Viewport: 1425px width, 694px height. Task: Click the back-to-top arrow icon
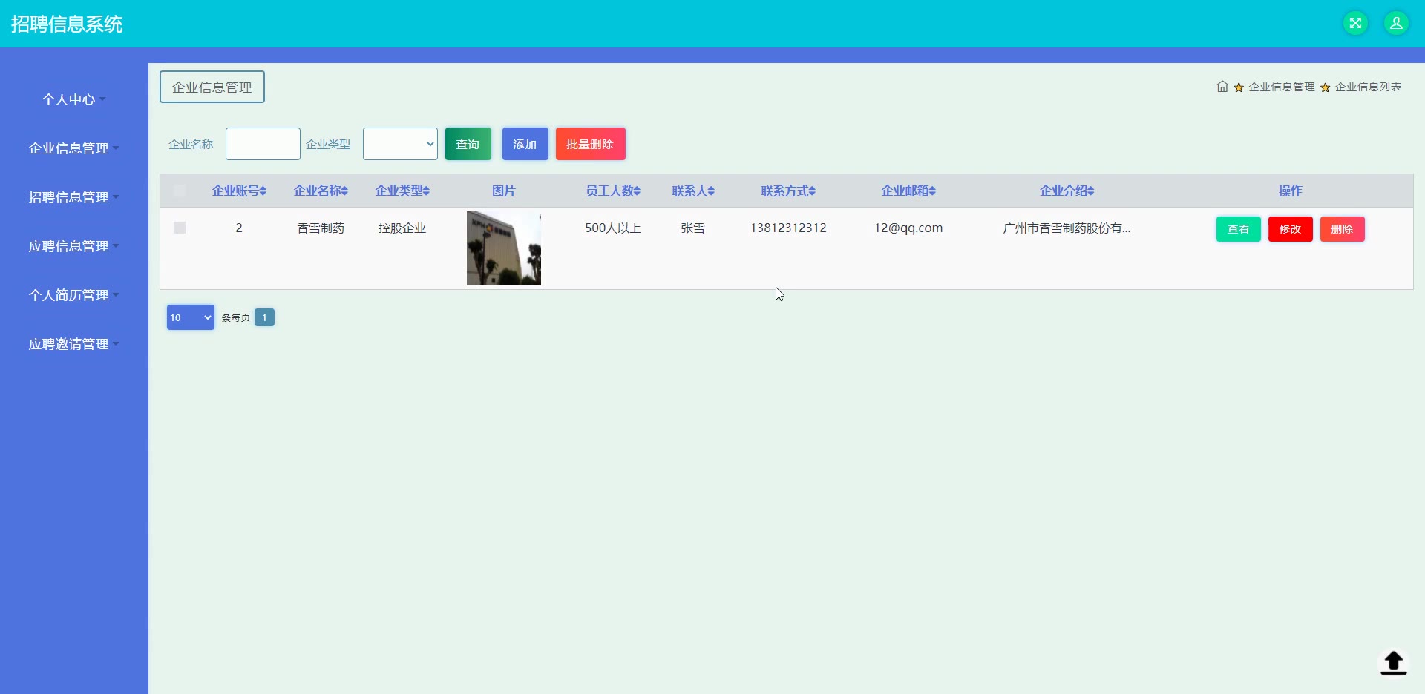click(1393, 662)
